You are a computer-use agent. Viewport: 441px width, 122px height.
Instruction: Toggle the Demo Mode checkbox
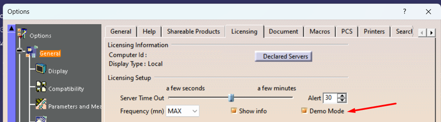pyautogui.click(x=304, y=111)
